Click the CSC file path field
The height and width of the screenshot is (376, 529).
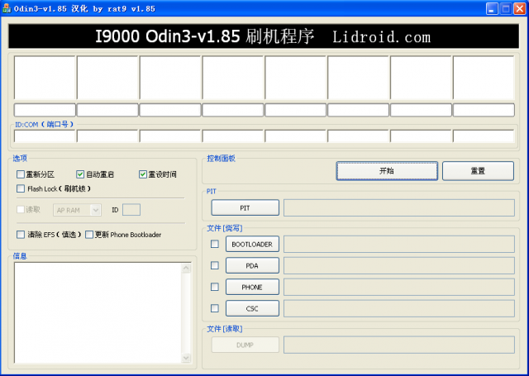pyautogui.click(x=399, y=308)
